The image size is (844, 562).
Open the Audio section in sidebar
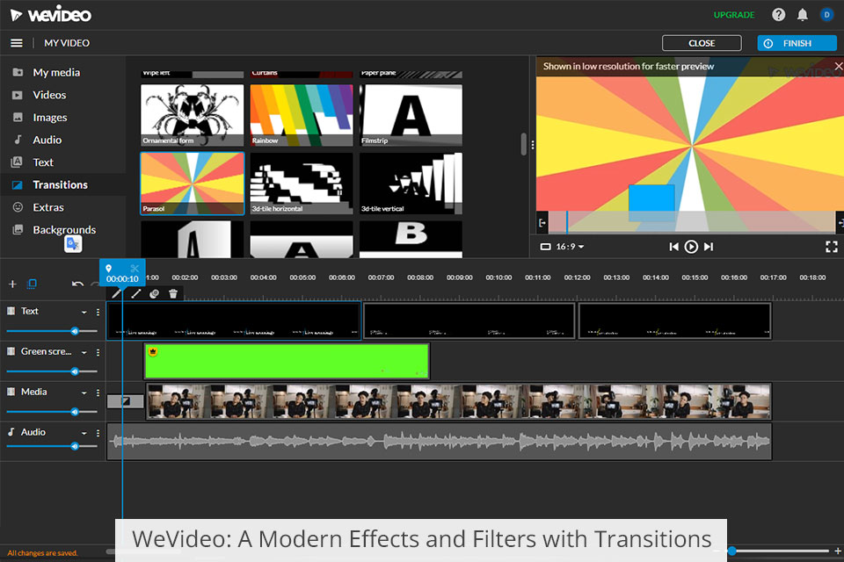tap(47, 140)
